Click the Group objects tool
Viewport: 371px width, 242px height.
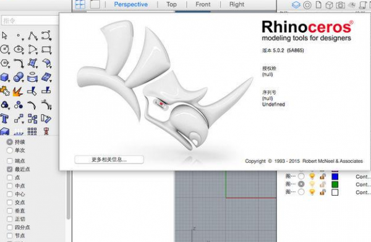pos(5,105)
